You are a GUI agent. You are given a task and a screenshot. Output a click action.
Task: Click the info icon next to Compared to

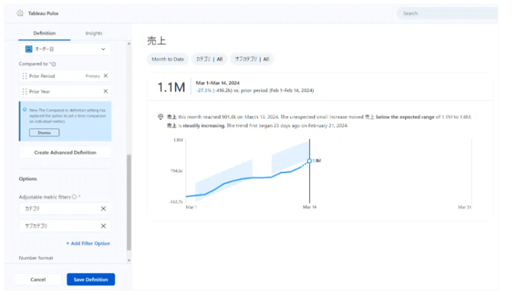[x=54, y=64]
